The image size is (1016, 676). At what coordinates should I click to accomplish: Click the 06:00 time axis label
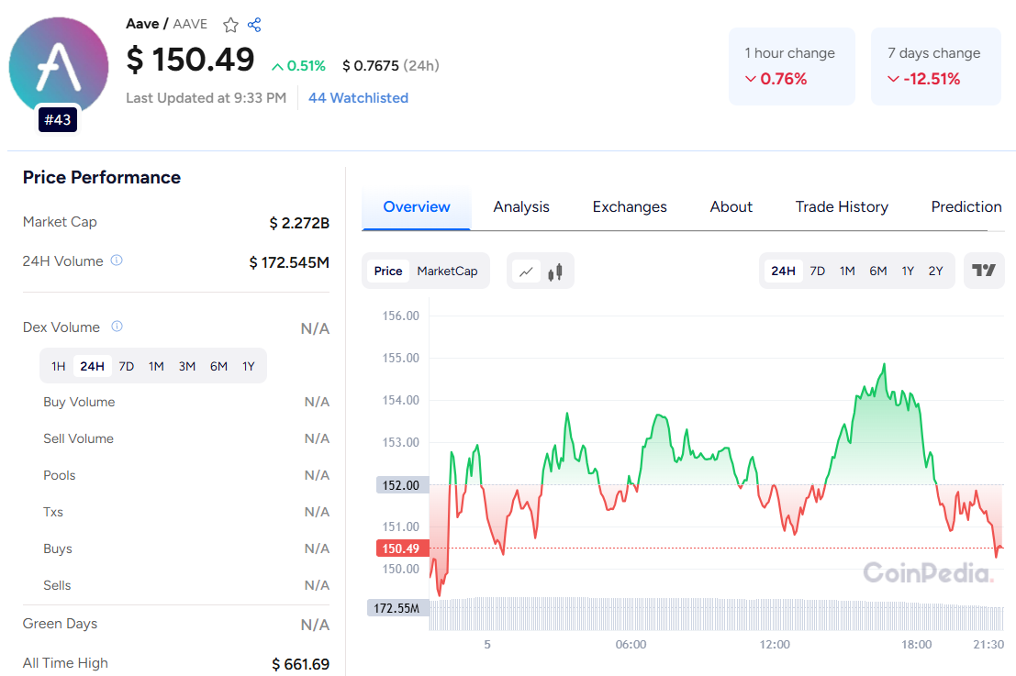coord(631,645)
